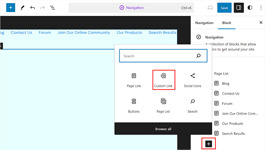
Task: Switch to the Block sidebar tab
Action: click(226, 23)
